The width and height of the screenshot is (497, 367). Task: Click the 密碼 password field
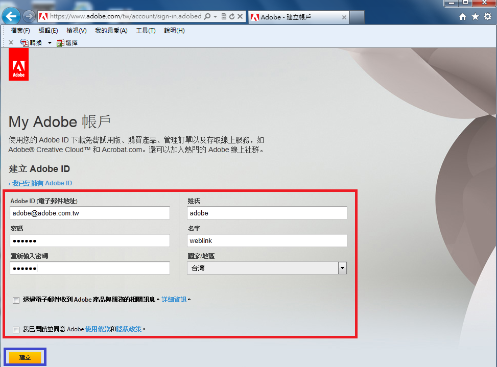[x=90, y=240]
